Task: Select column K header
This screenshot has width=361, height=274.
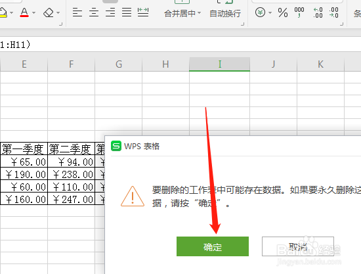Action: 321,64
